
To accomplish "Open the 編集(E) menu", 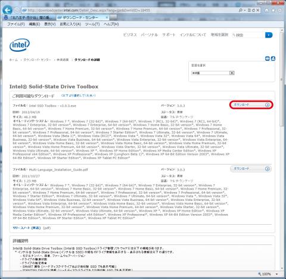I will 35,24.
